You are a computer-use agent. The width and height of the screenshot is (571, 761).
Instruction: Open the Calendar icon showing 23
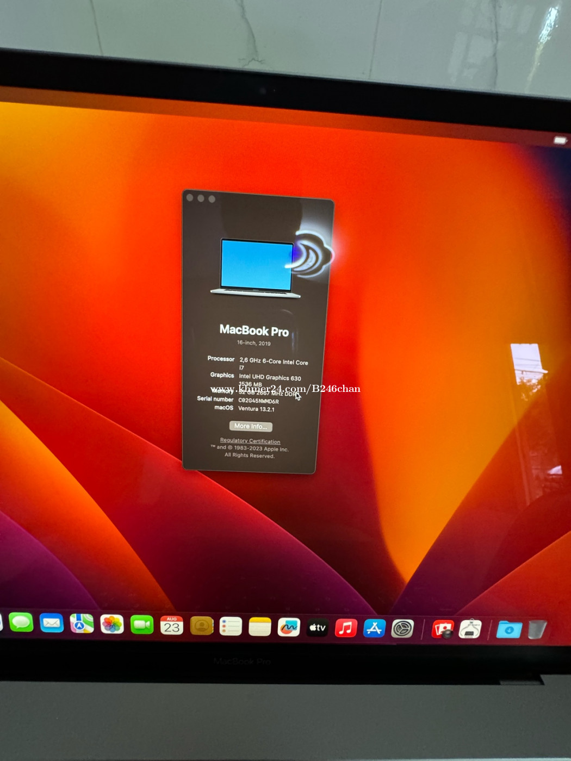pyautogui.click(x=172, y=626)
